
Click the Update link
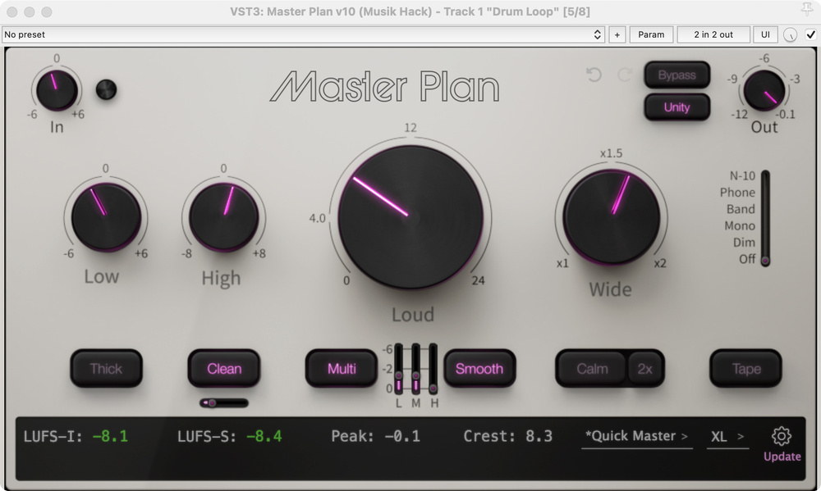coord(782,457)
